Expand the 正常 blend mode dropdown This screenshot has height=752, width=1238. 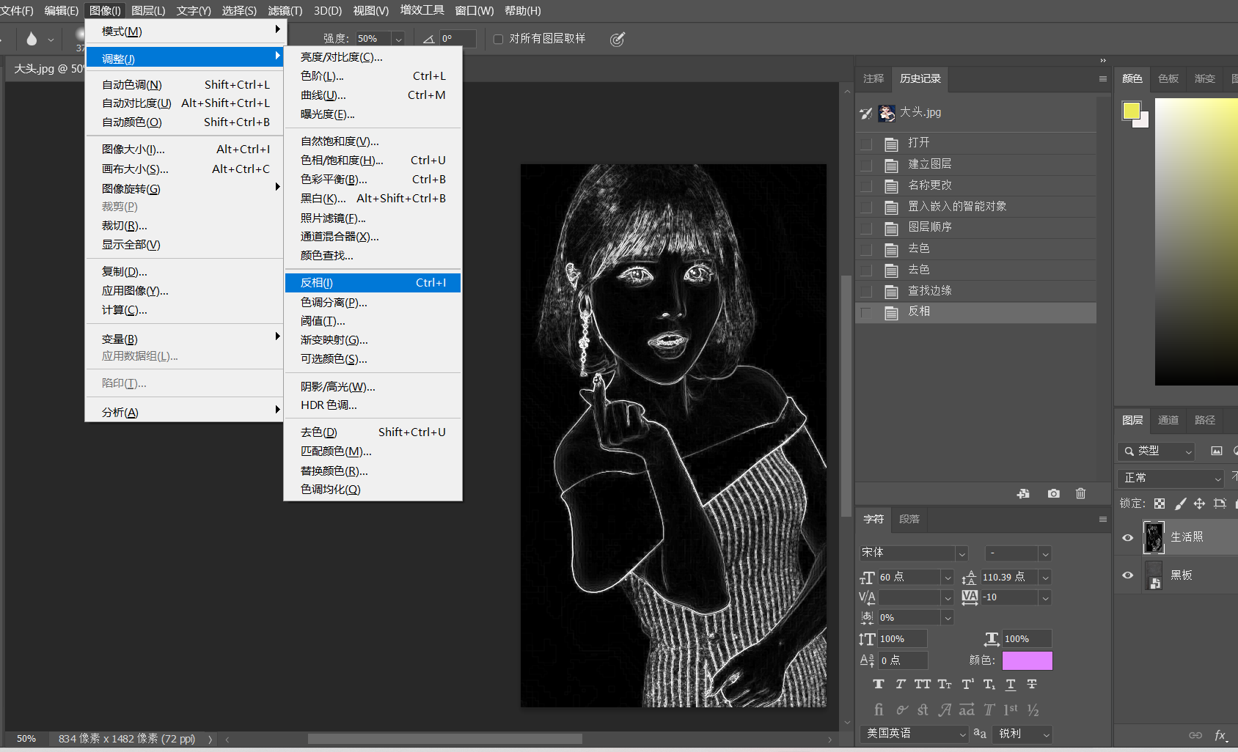point(1171,478)
